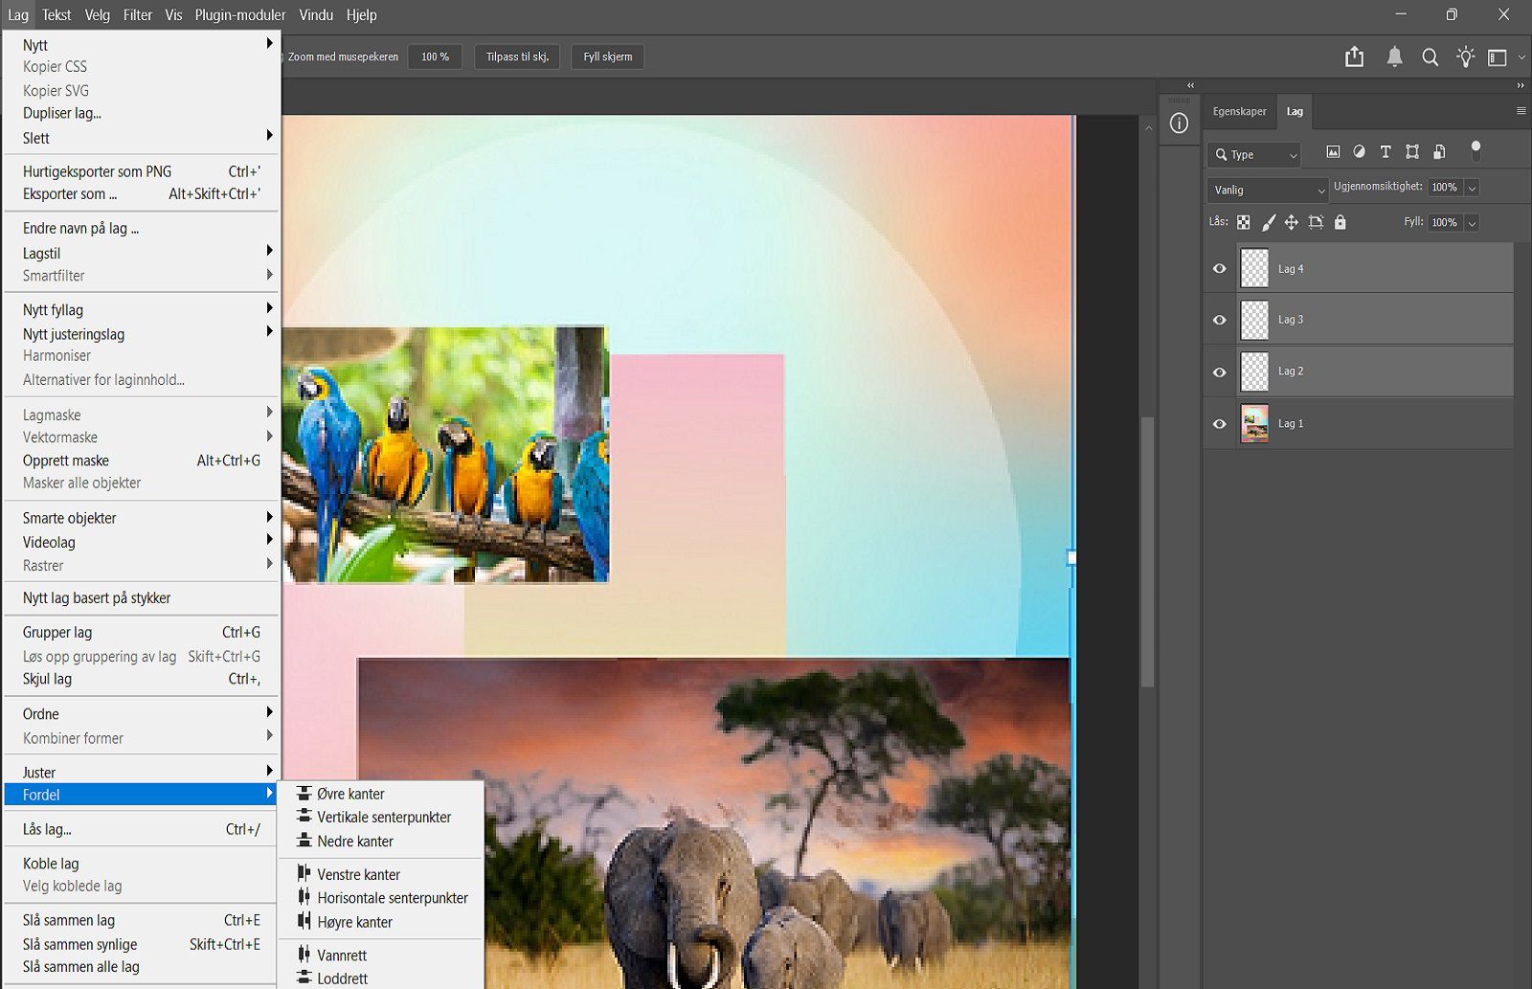Click the icon beside Nedre kanter
The image size is (1532, 989).
304,841
